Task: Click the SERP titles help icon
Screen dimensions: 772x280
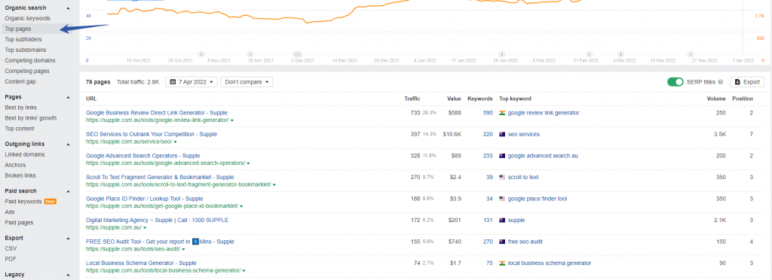Action: tap(720, 82)
